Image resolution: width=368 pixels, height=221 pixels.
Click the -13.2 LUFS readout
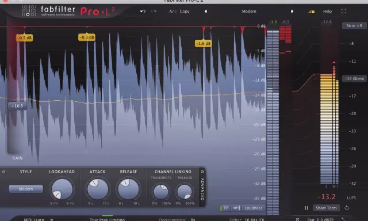(x=326, y=197)
